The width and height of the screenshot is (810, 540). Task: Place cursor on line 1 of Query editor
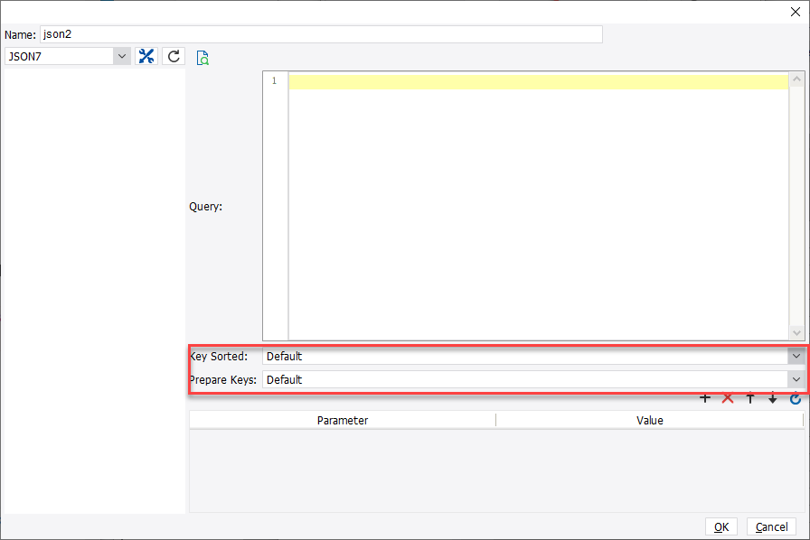coord(452,80)
